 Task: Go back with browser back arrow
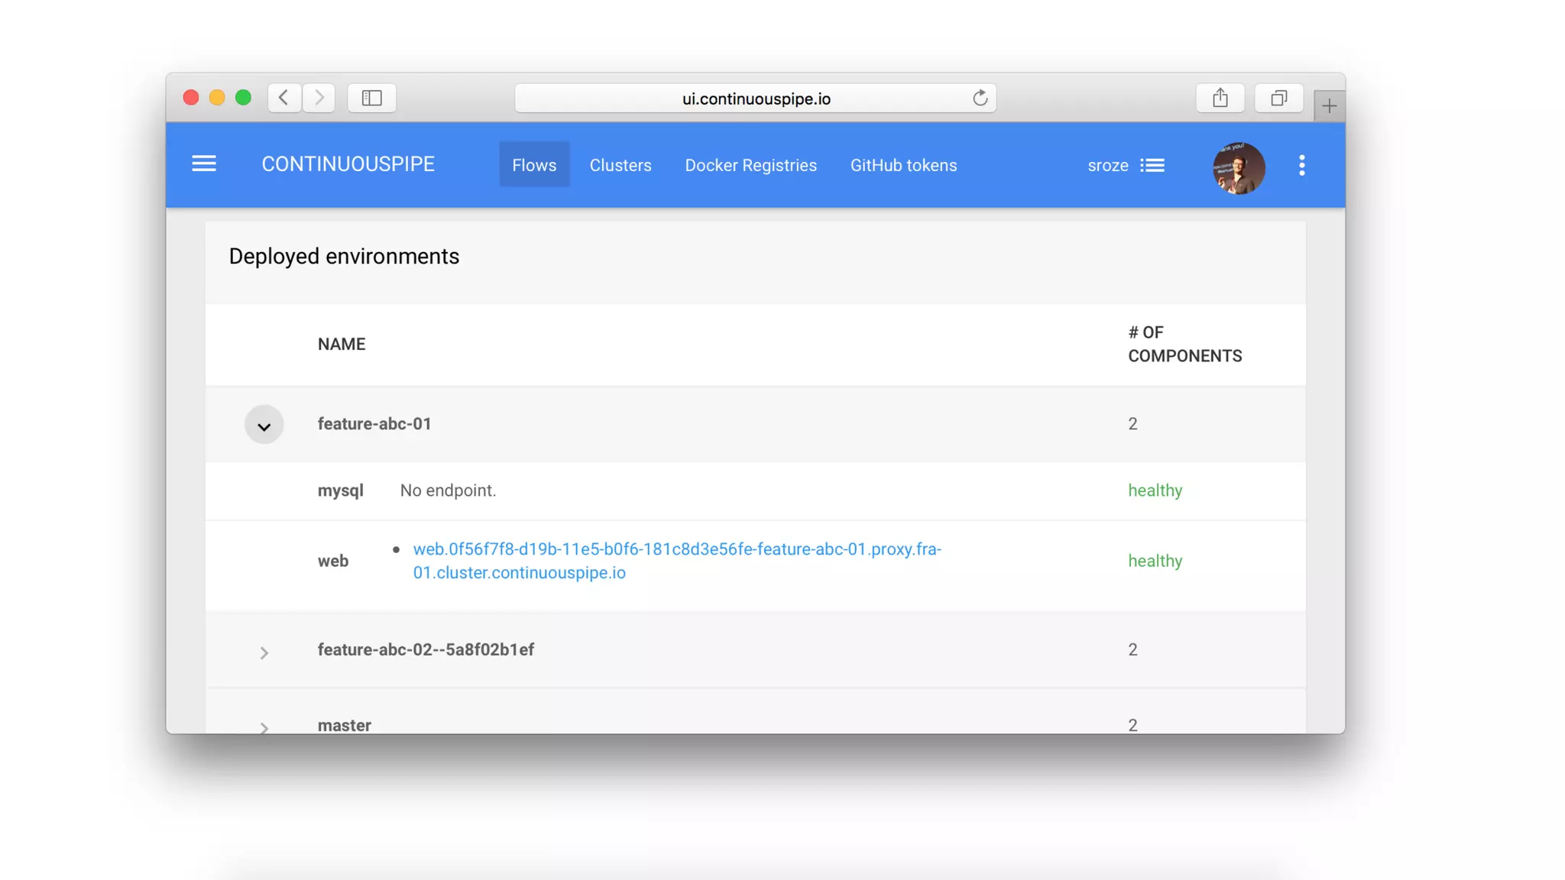(284, 98)
